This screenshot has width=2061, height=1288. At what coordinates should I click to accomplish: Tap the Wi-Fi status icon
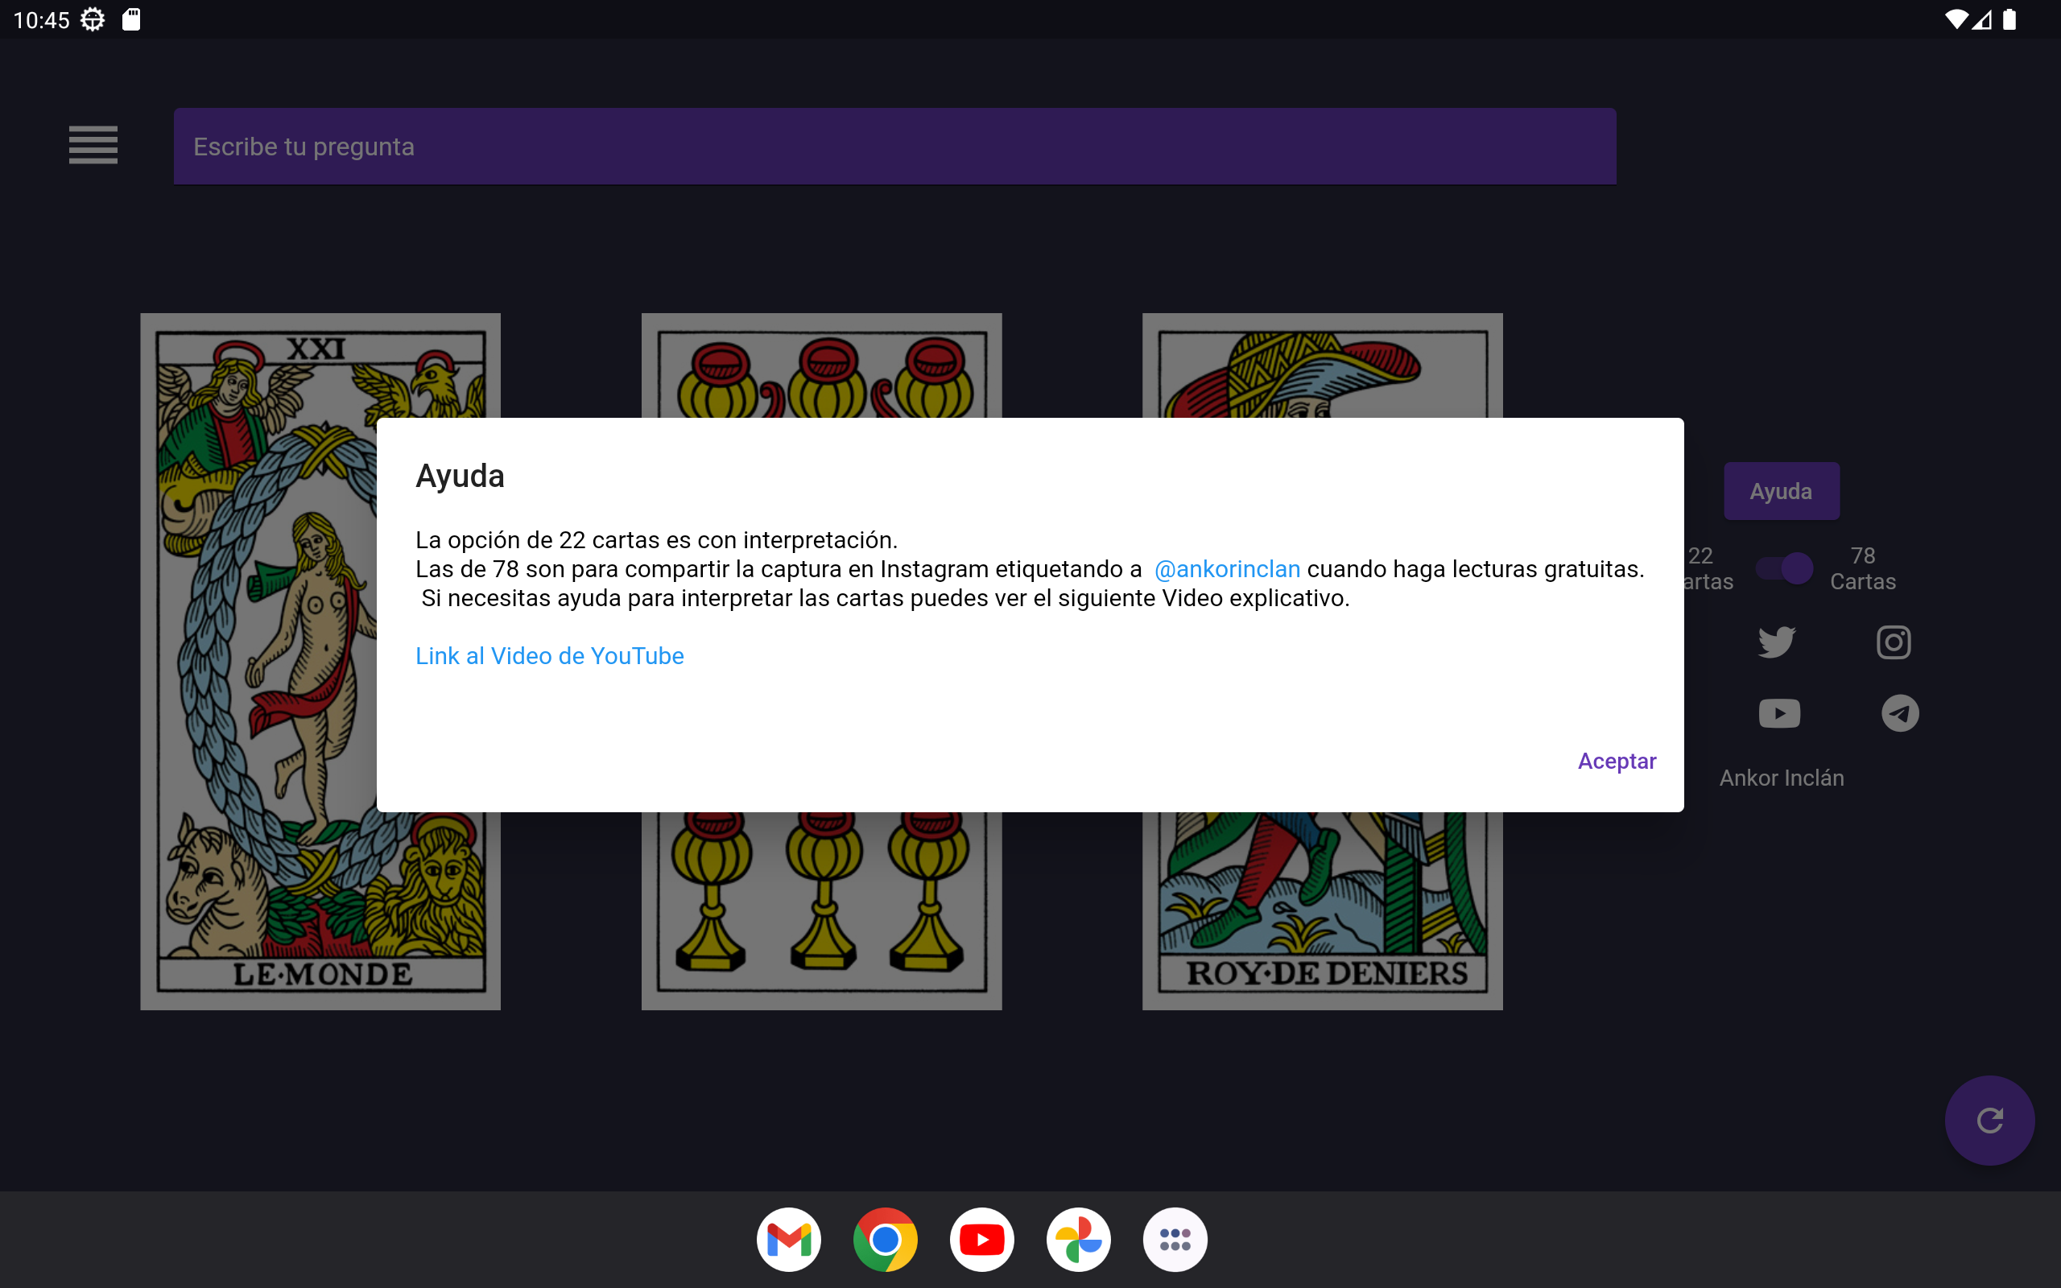click(1957, 19)
